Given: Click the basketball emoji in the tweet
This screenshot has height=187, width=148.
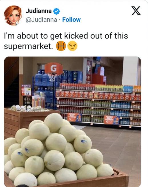Looking at the screenshot, I should click(x=61, y=46).
